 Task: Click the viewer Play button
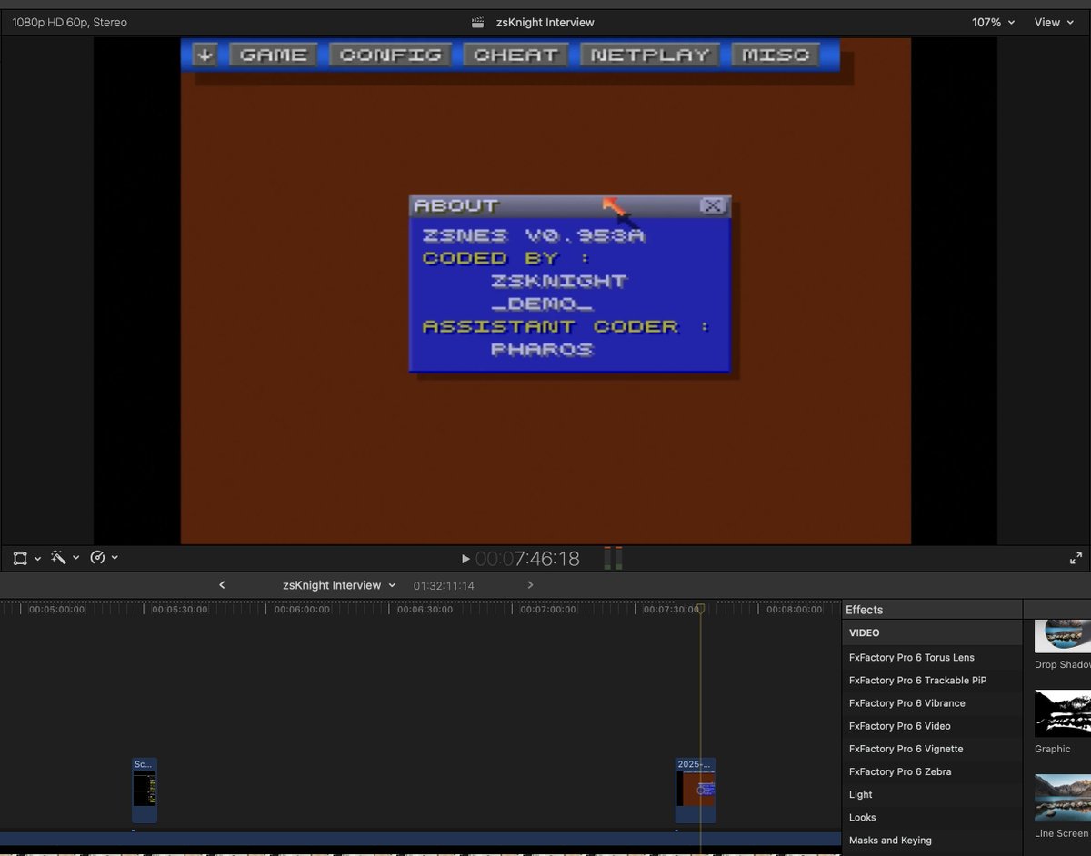(465, 559)
